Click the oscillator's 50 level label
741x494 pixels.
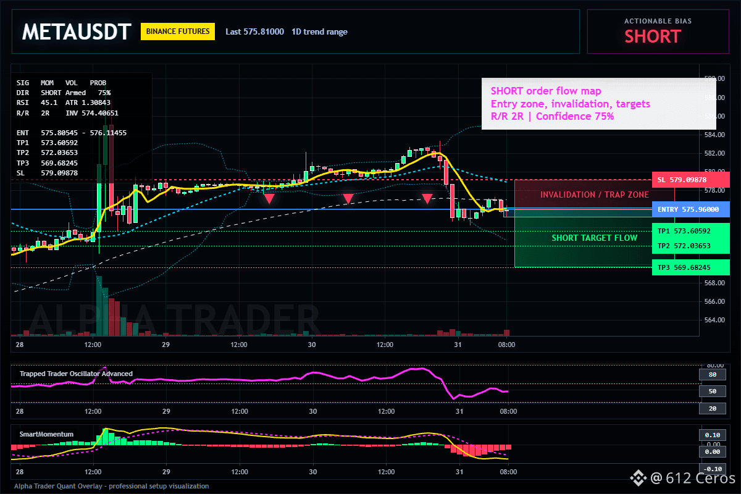pyautogui.click(x=712, y=391)
